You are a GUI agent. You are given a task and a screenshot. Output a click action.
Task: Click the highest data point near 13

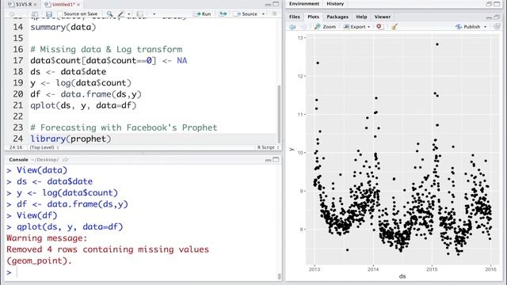[x=437, y=44]
